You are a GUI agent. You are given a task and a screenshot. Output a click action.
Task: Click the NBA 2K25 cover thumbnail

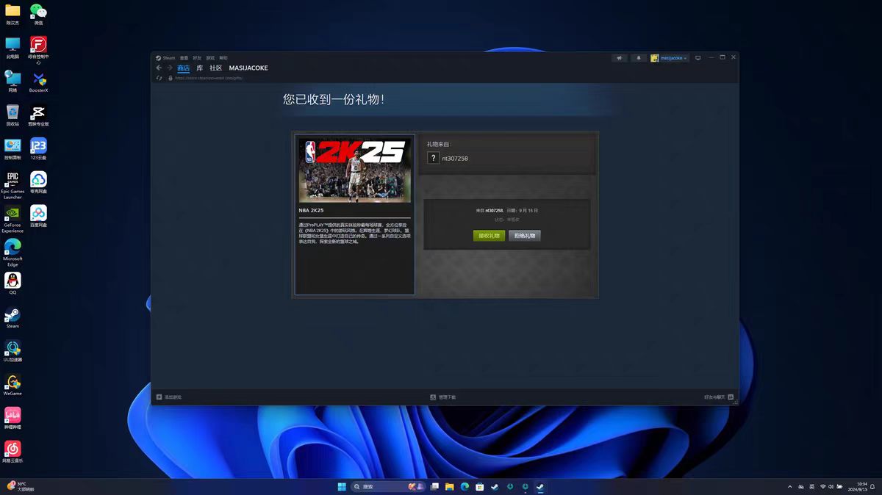point(354,169)
